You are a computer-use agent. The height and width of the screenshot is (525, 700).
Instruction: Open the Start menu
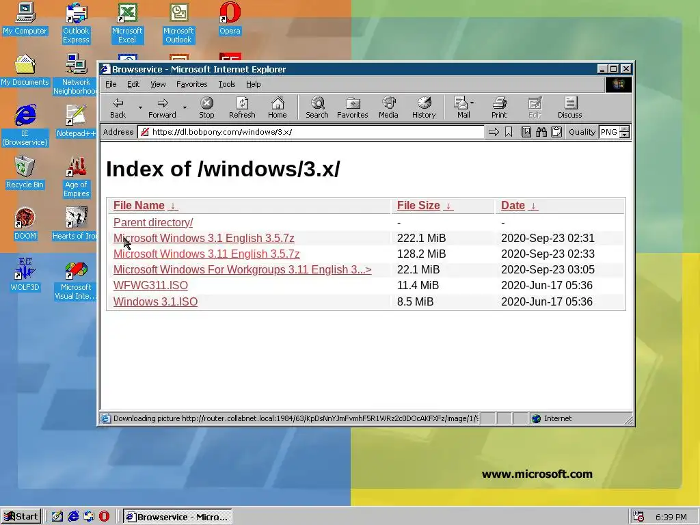(21, 517)
